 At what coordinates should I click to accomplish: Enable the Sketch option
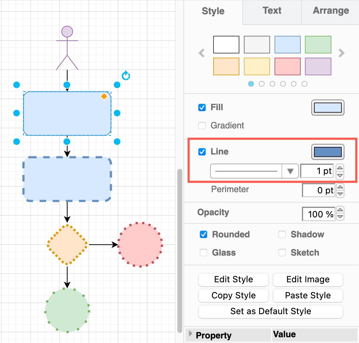coord(282,253)
